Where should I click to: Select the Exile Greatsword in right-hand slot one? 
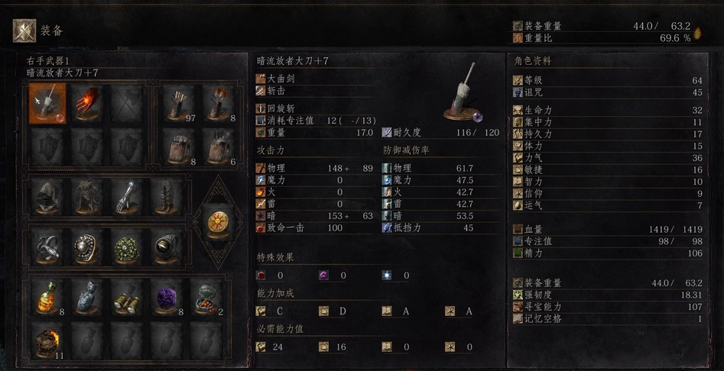click(x=47, y=104)
